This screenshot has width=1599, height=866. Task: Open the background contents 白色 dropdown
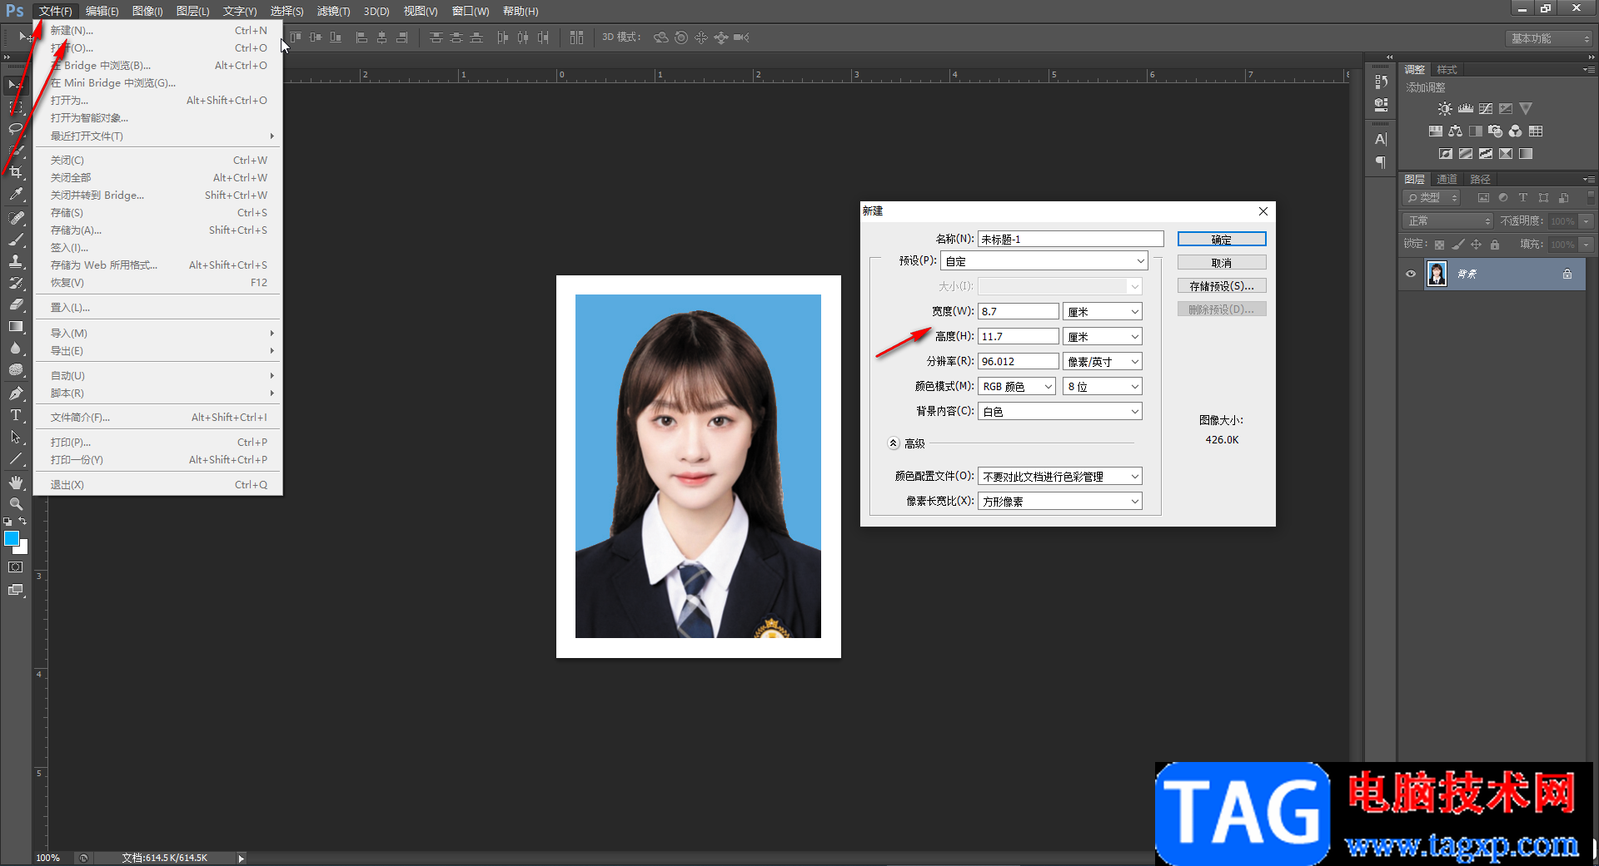pyautogui.click(x=1060, y=412)
